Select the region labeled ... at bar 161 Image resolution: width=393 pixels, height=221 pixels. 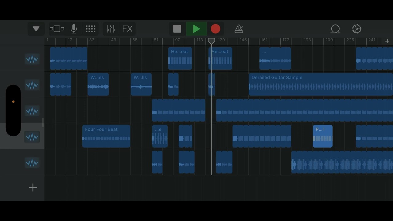[x=275, y=58]
